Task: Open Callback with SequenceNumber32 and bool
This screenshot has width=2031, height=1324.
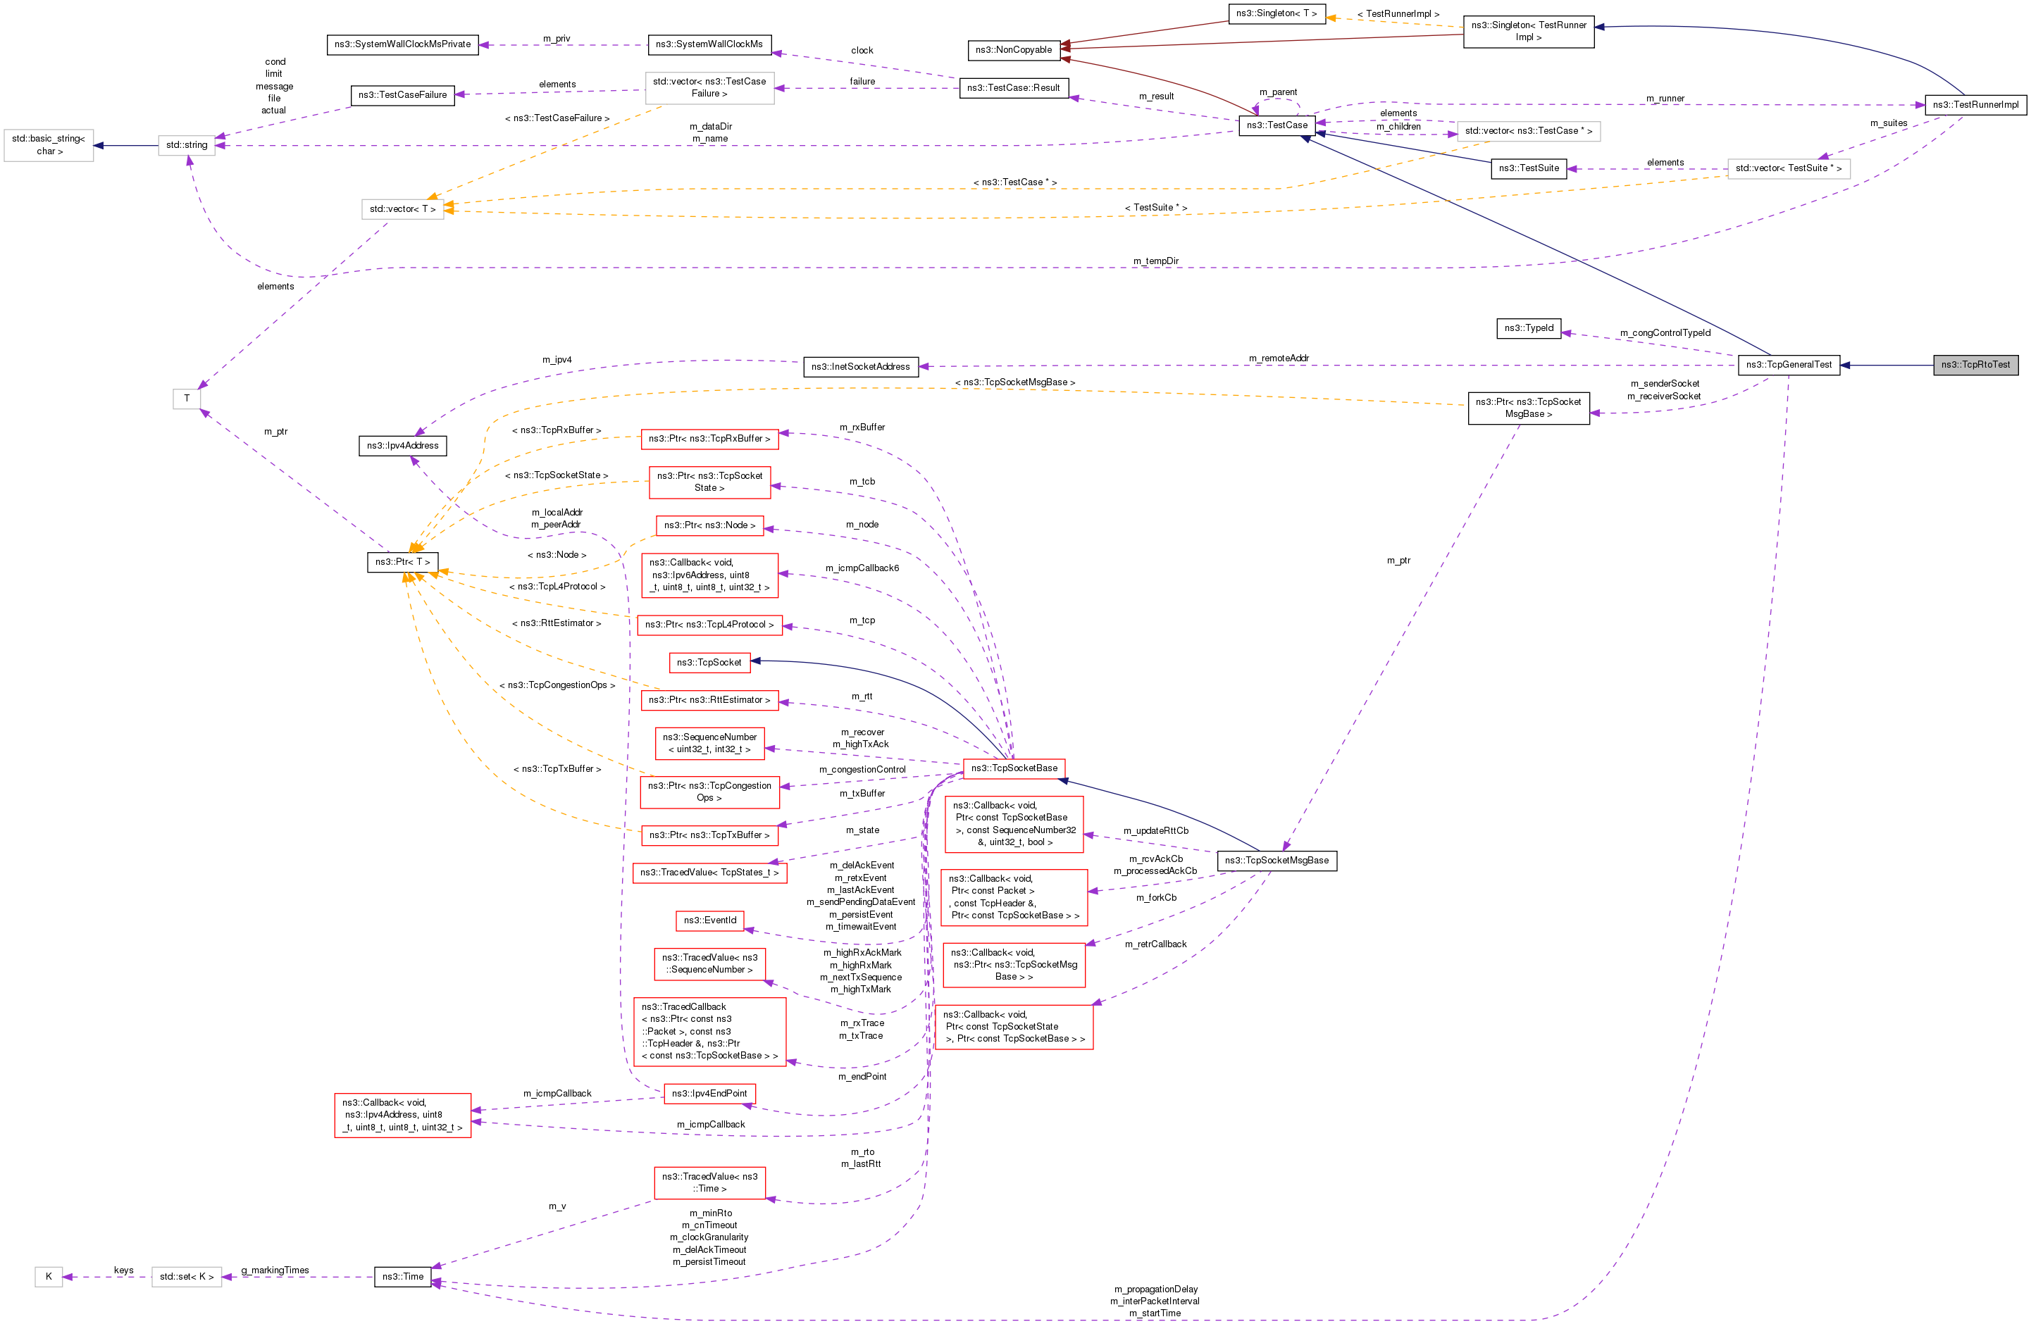Action: point(1014,824)
